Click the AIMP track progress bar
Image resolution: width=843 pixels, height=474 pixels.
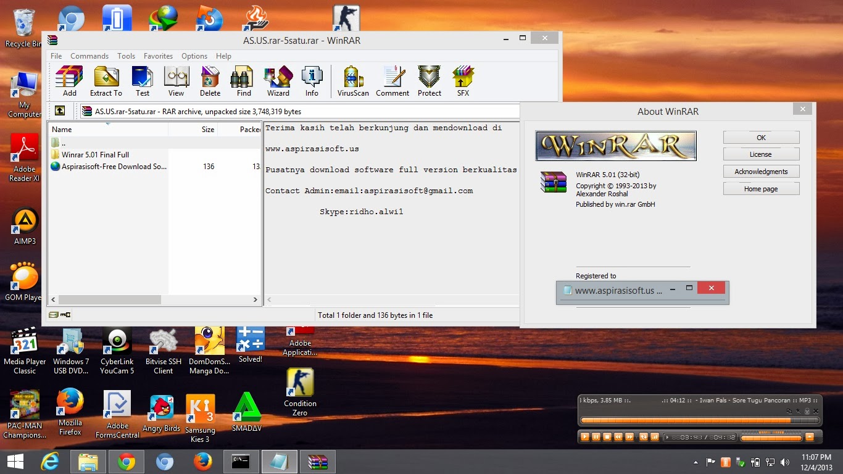[700, 421]
